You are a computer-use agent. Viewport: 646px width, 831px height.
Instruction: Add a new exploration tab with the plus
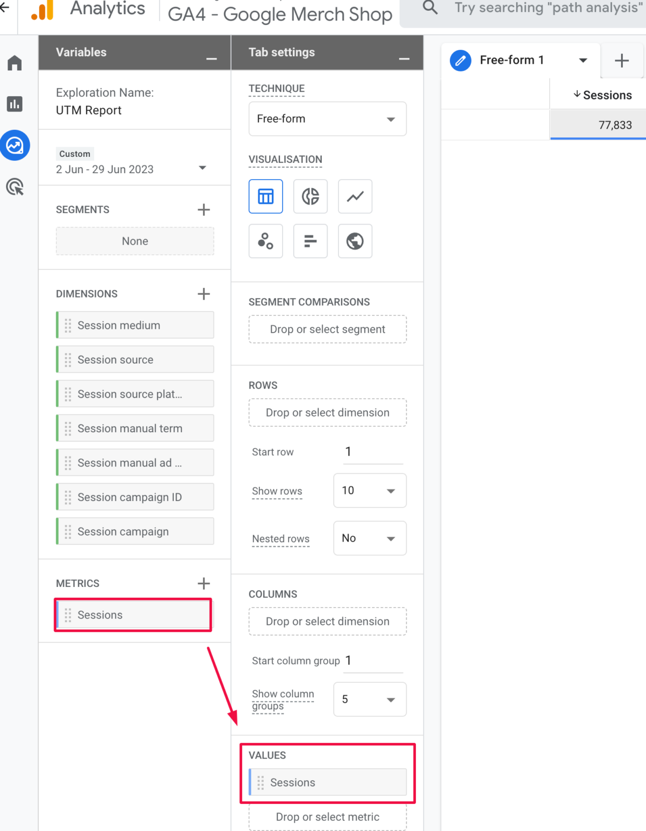coord(622,61)
